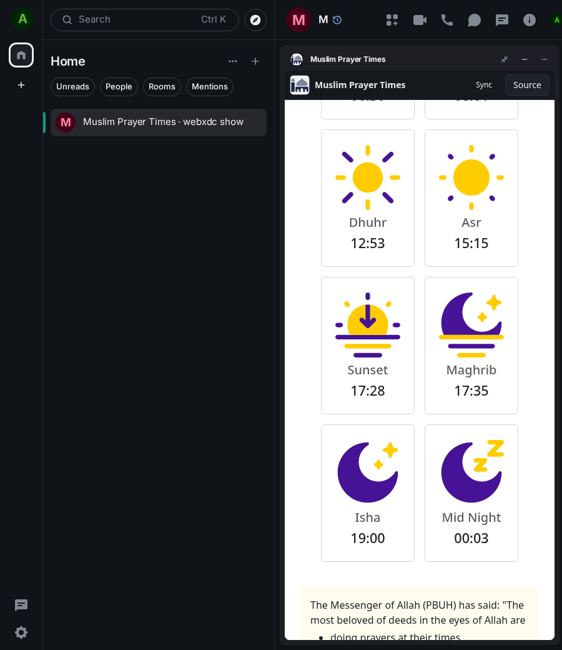Open widget options three-dots menu
Screen dimensions: 562x650
(544, 59)
